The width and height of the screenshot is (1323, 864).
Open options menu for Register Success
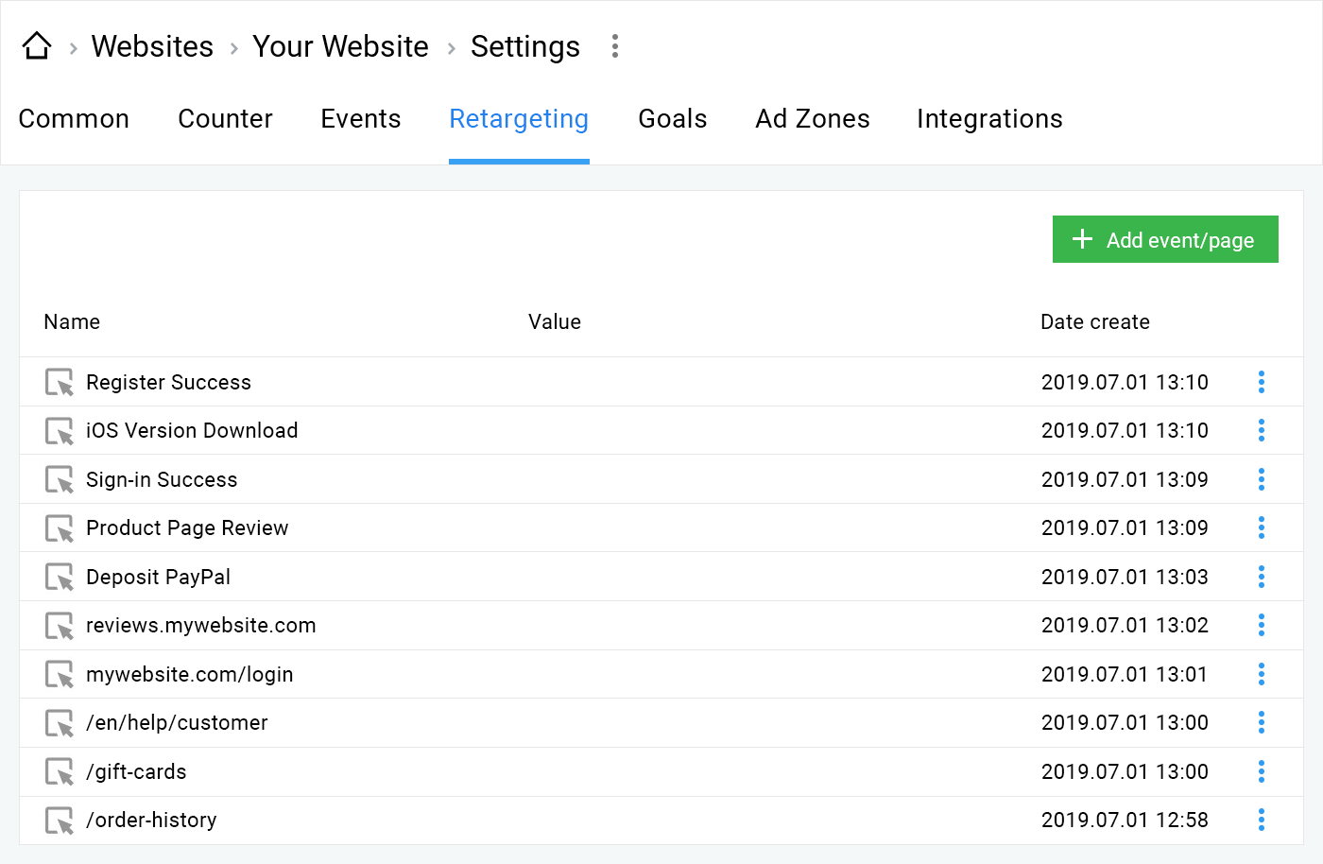[x=1262, y=382]
